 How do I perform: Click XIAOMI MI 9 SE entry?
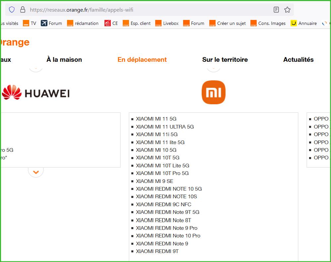click(x=155, y=181)
